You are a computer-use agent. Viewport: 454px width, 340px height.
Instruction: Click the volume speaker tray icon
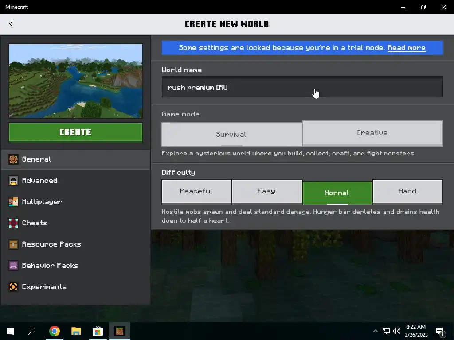coord(397,331)
